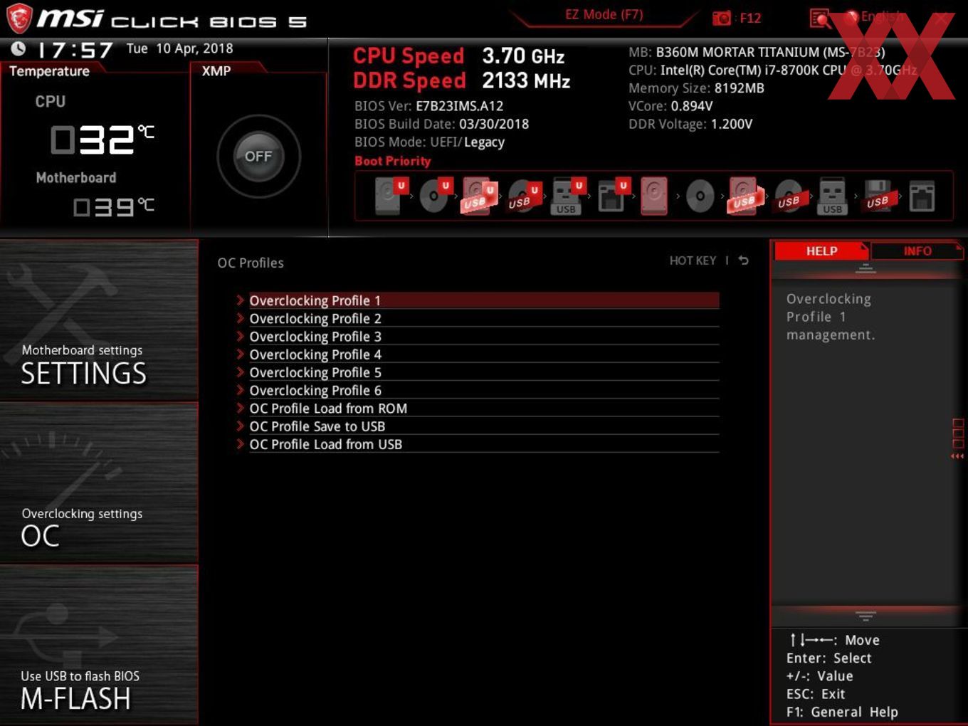Open the BIOS search magnifier icon
The height and width of the screenshot is (726, 968).
(820, 19)
